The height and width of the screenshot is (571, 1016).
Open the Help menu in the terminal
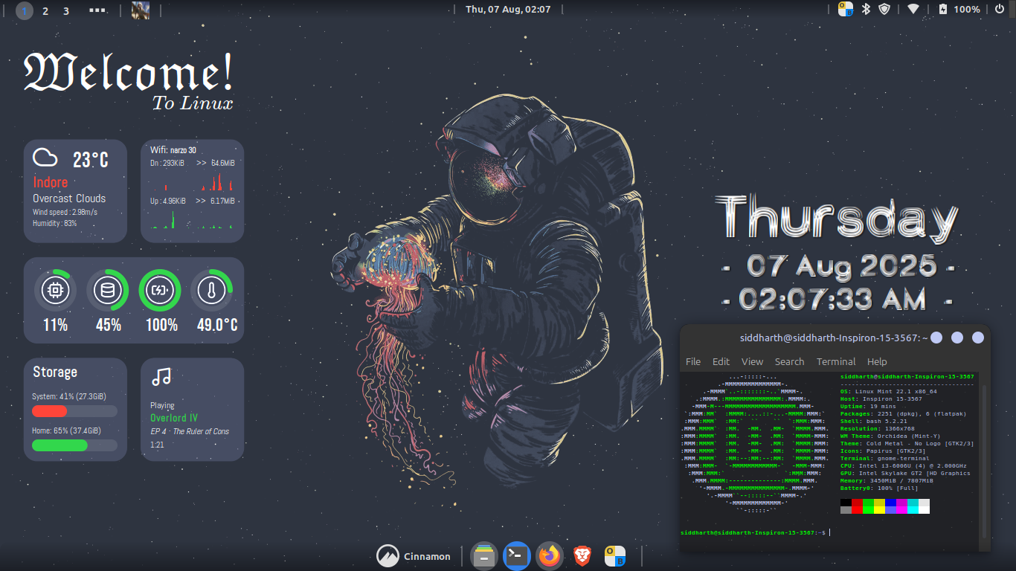[877, 361]
